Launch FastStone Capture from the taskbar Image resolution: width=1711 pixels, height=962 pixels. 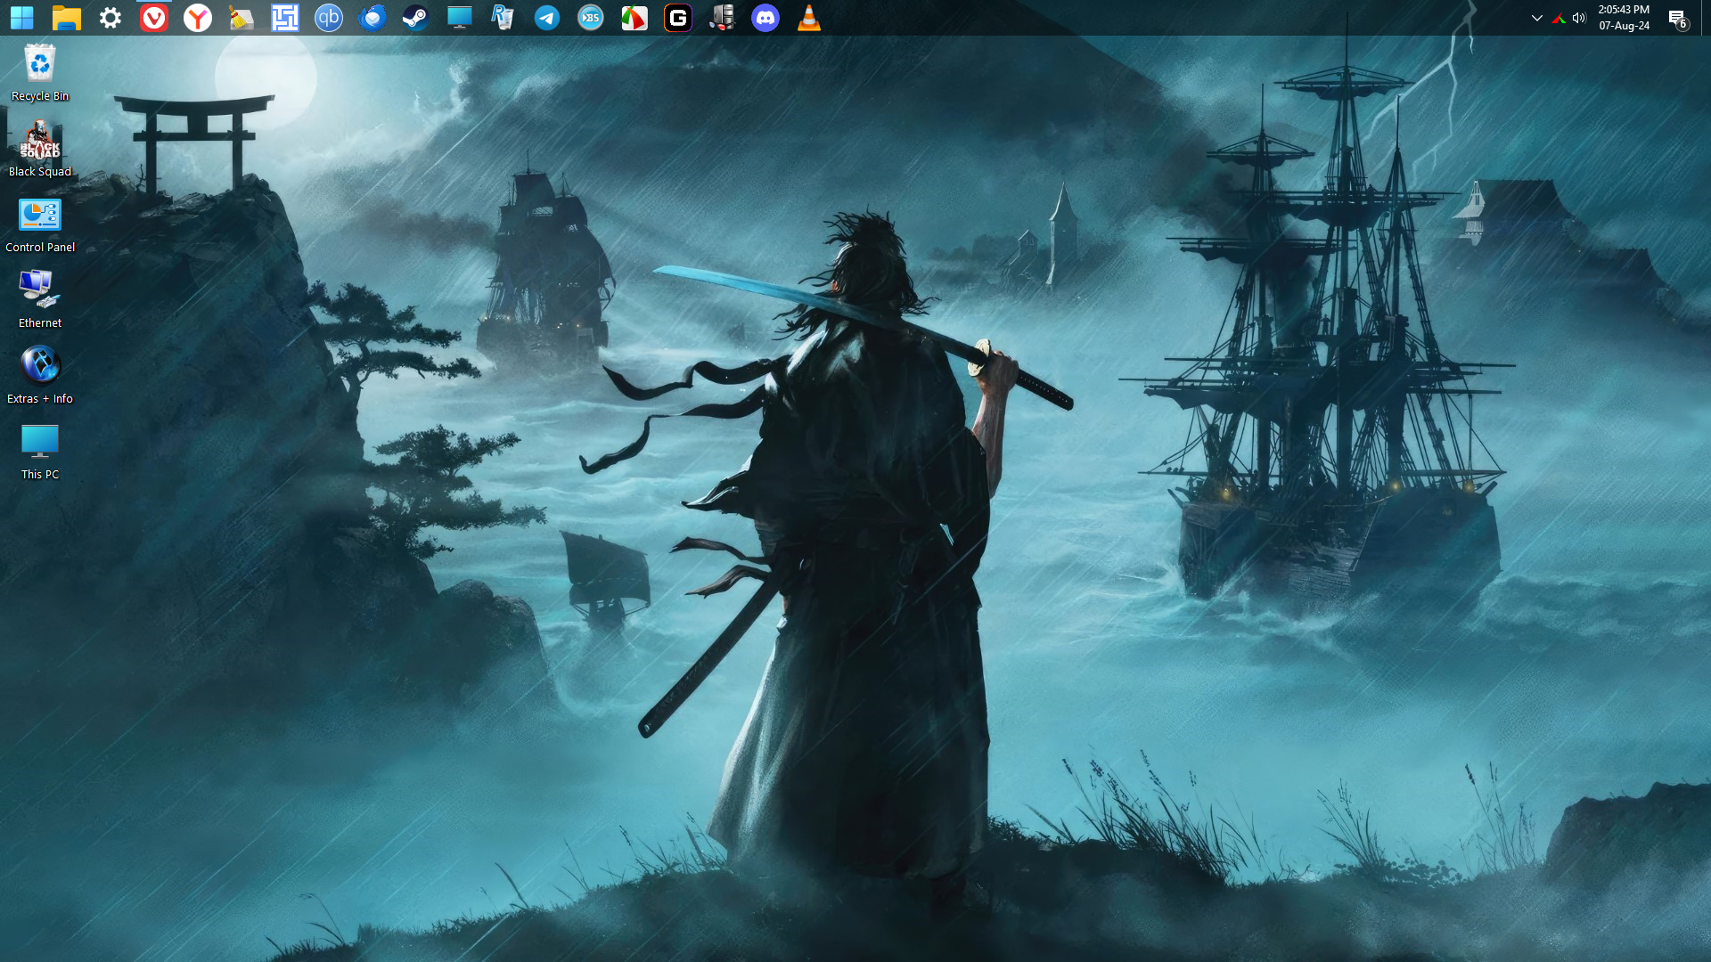634,18
